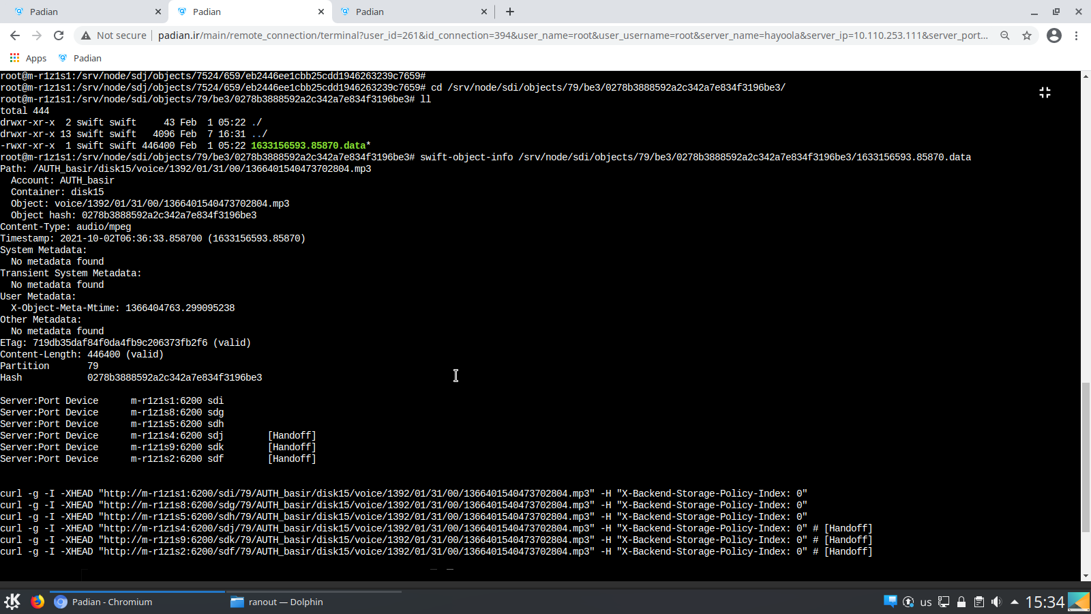Switch to Padian - Chromium taskbar entry
Image resolution: width=1091 pixels, height=614 pixels.
point(137,602)
